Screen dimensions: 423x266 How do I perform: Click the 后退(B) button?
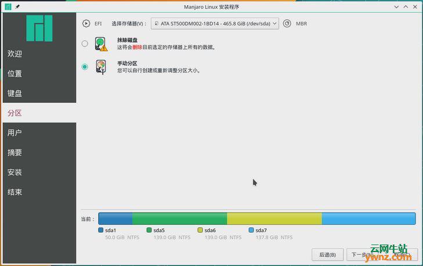(327, 254)
